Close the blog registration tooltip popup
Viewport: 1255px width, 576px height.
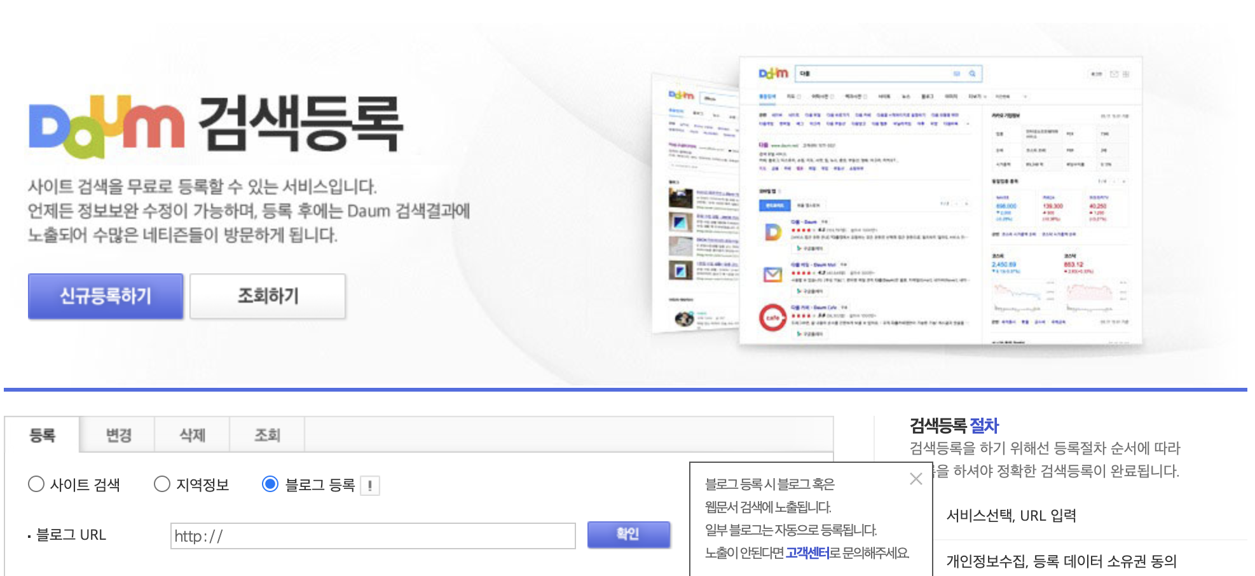916,479
